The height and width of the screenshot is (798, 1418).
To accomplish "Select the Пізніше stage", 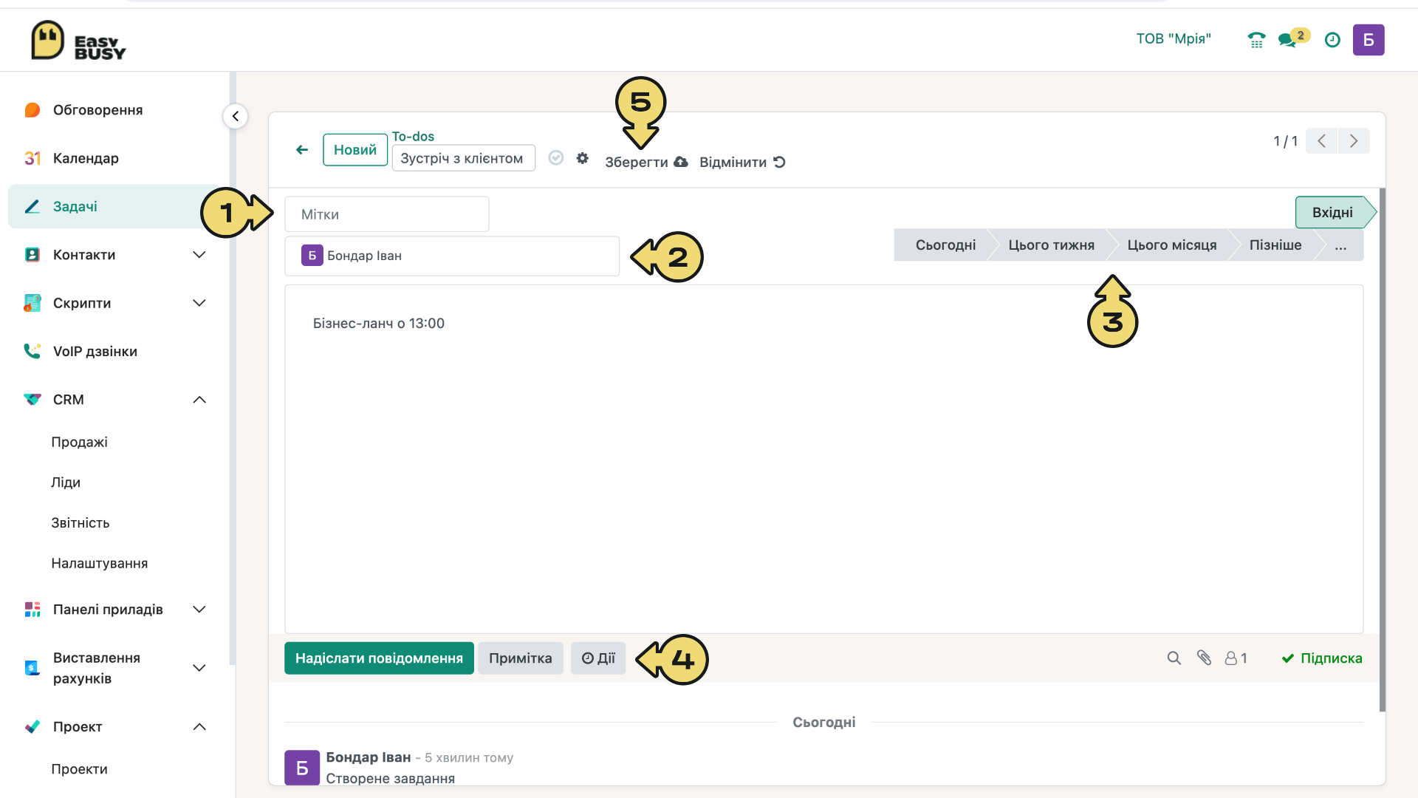I will point(1275,245).
